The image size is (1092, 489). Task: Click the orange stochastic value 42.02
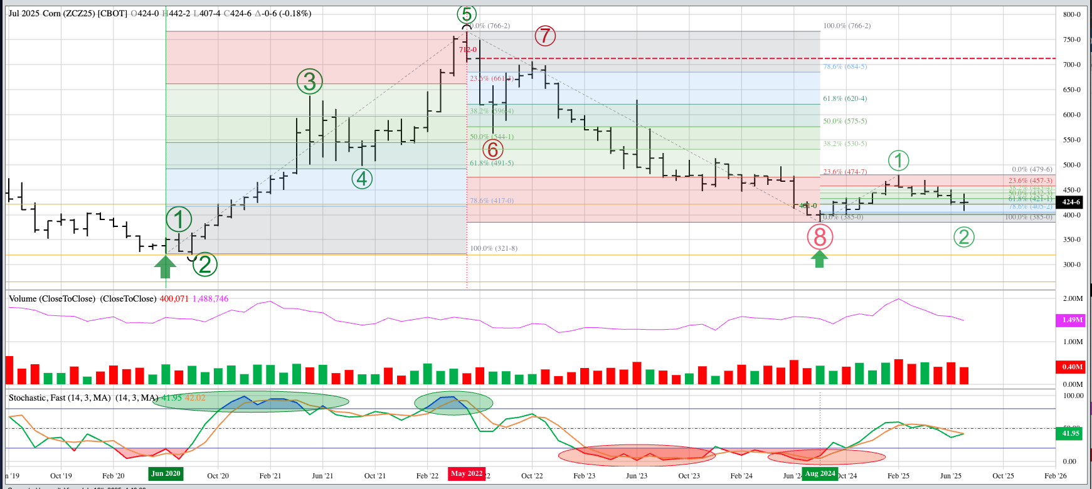[195, 397]
